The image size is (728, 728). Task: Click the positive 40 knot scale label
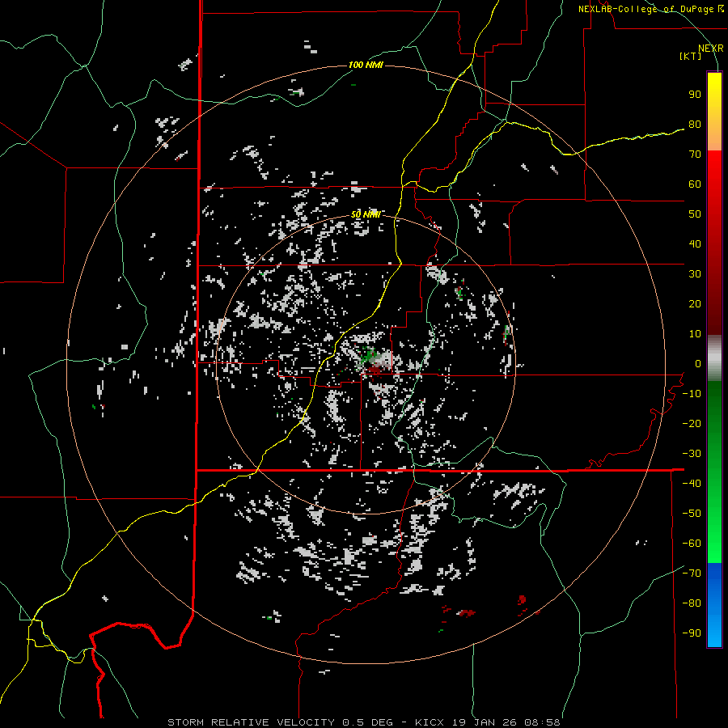click(x=695, y=244)
